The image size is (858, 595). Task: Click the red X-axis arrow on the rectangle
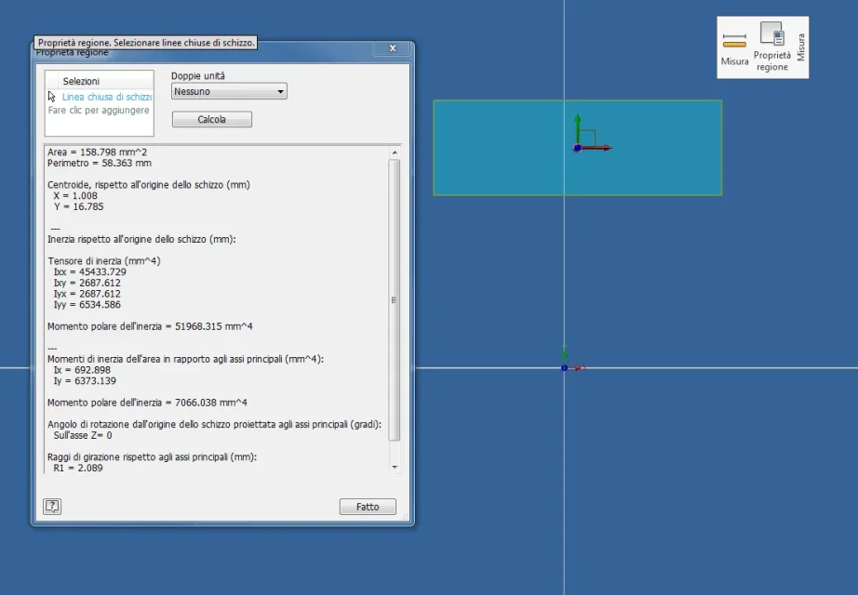[x=597, y=148]
